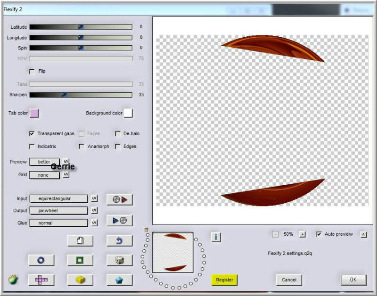Enable the De-halo checkbox
377x296 pixels.
click(x=118, y=133)
